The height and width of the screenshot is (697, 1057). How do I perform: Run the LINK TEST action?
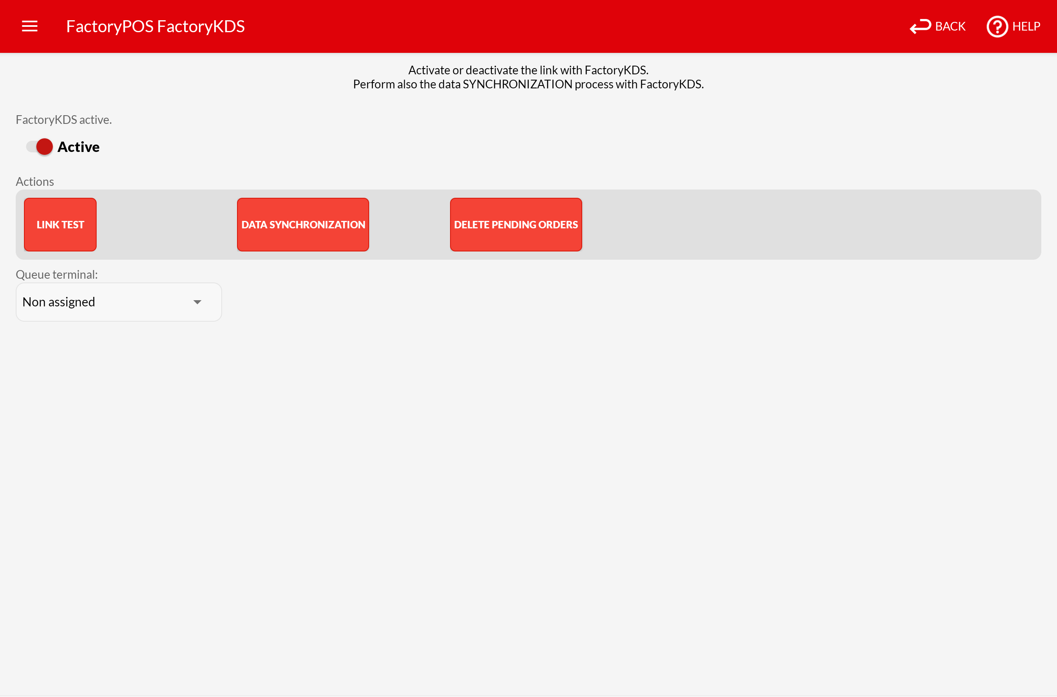(x=60, y=225)
